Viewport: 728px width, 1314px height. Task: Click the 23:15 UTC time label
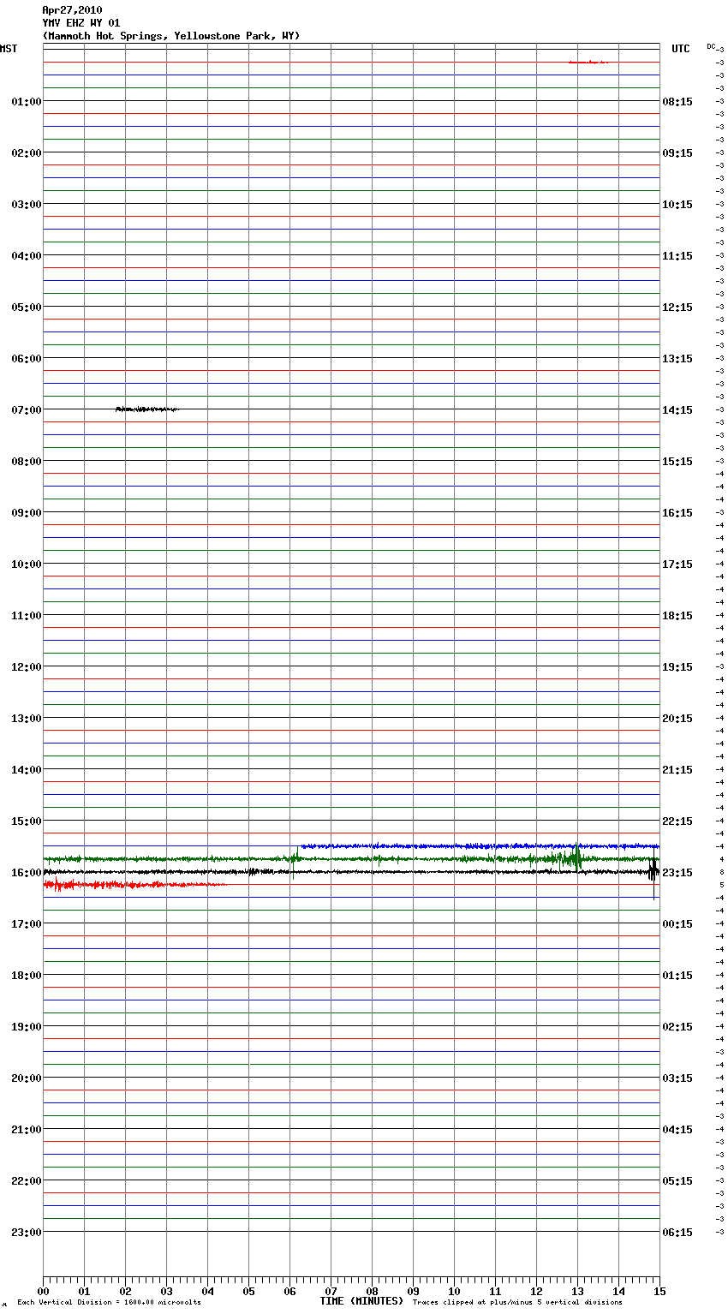pyautogui.click(x=677, y=873)
